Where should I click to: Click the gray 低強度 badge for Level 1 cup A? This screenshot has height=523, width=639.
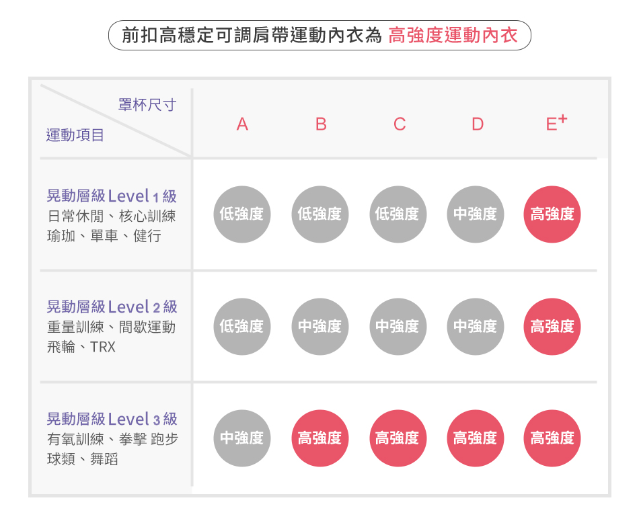click(x=242, y=214)
